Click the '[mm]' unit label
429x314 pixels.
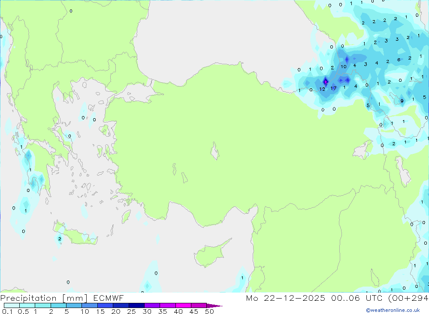(75, 298)
